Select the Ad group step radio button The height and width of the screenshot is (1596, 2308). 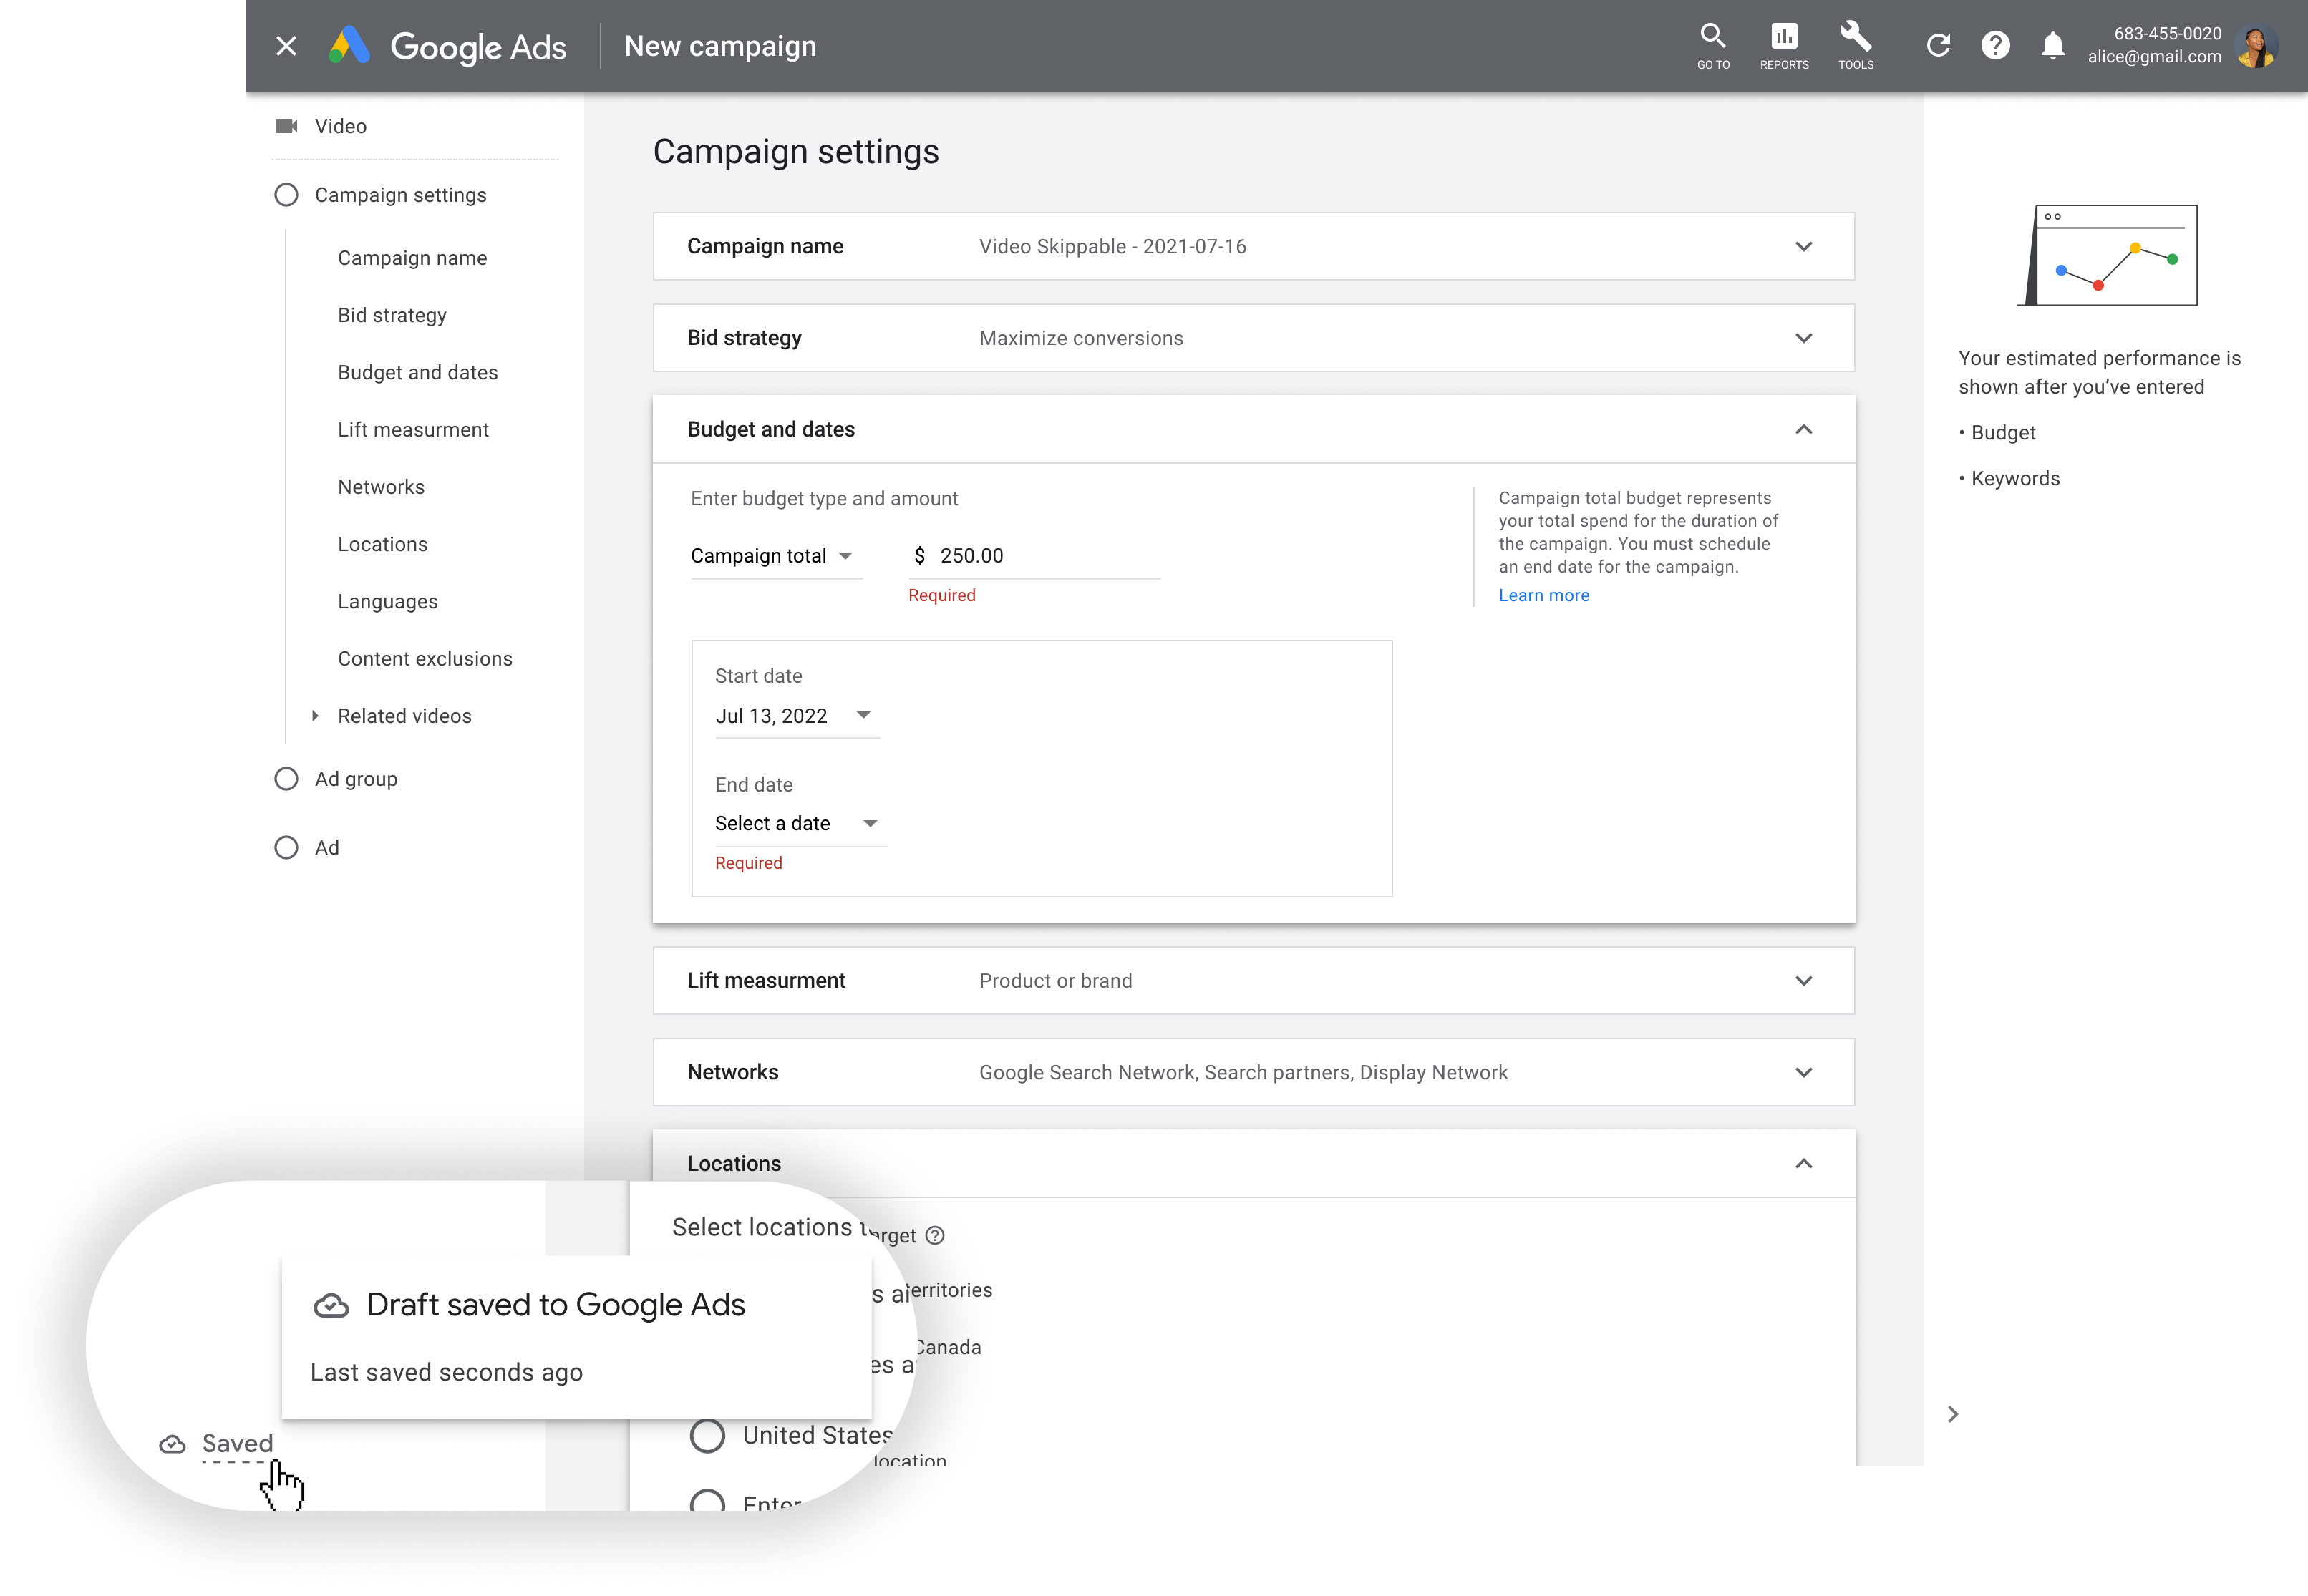click(287, 778)
